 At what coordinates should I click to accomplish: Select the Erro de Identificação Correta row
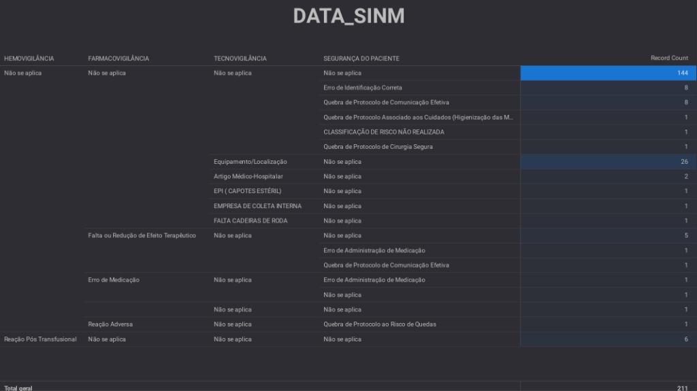click(363, 88)
